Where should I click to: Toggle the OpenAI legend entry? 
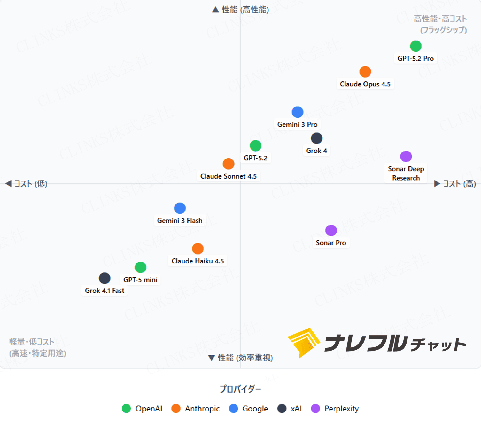(x=143, y=409)
